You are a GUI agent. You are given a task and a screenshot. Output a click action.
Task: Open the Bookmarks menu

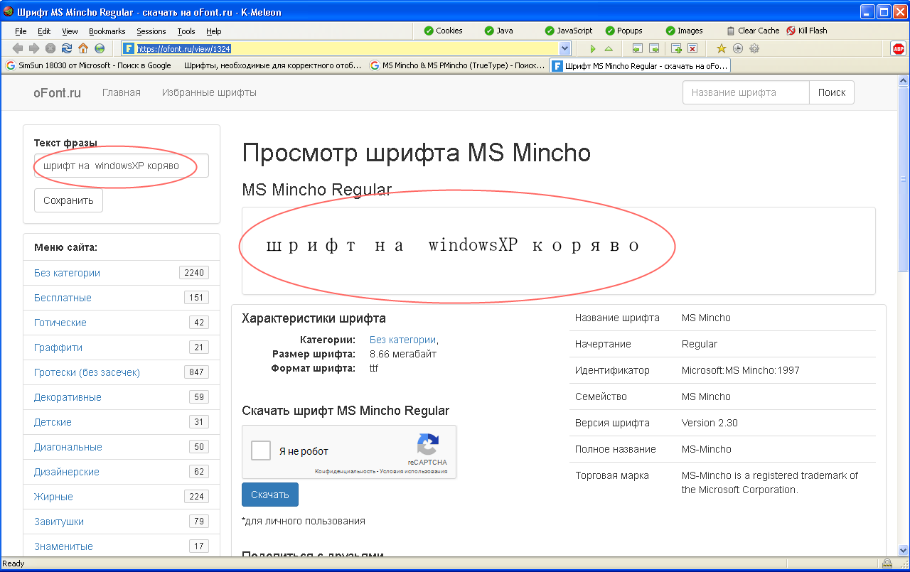point(107,31)
